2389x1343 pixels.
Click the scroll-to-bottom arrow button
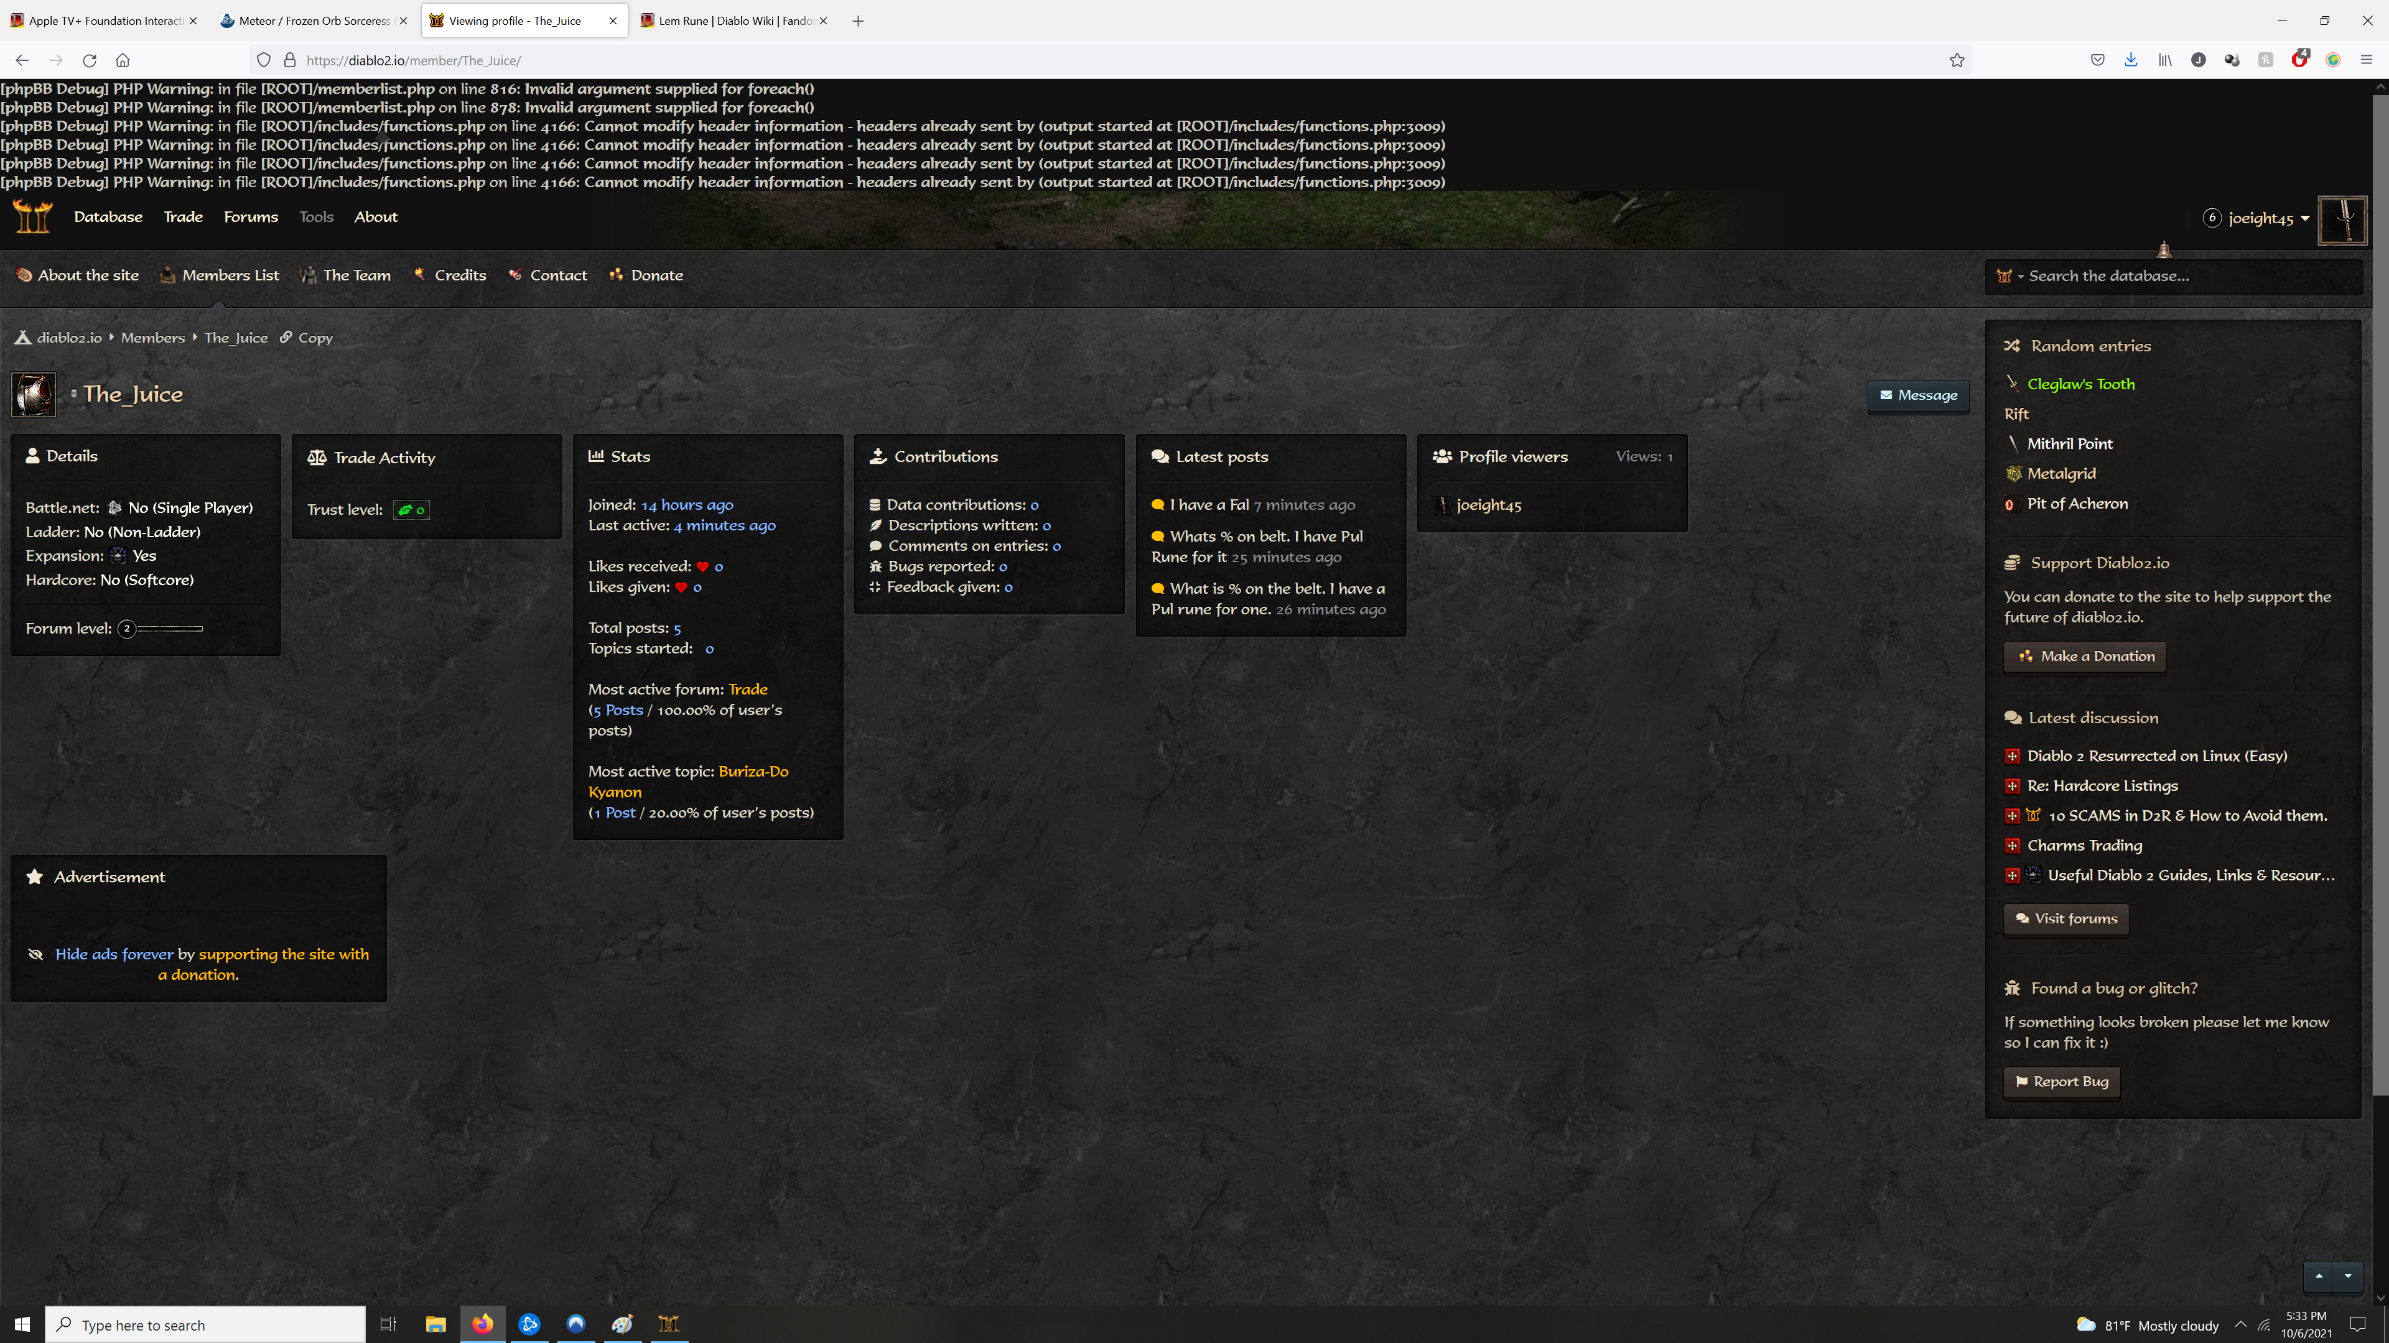(2348, 1276)
